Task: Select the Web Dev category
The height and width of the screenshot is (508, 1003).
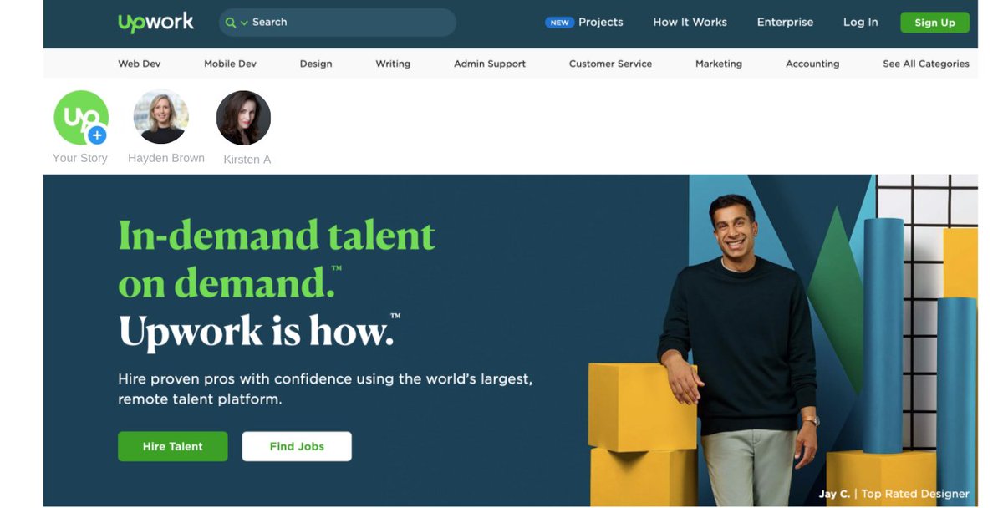Action: (x=139, y=63)
